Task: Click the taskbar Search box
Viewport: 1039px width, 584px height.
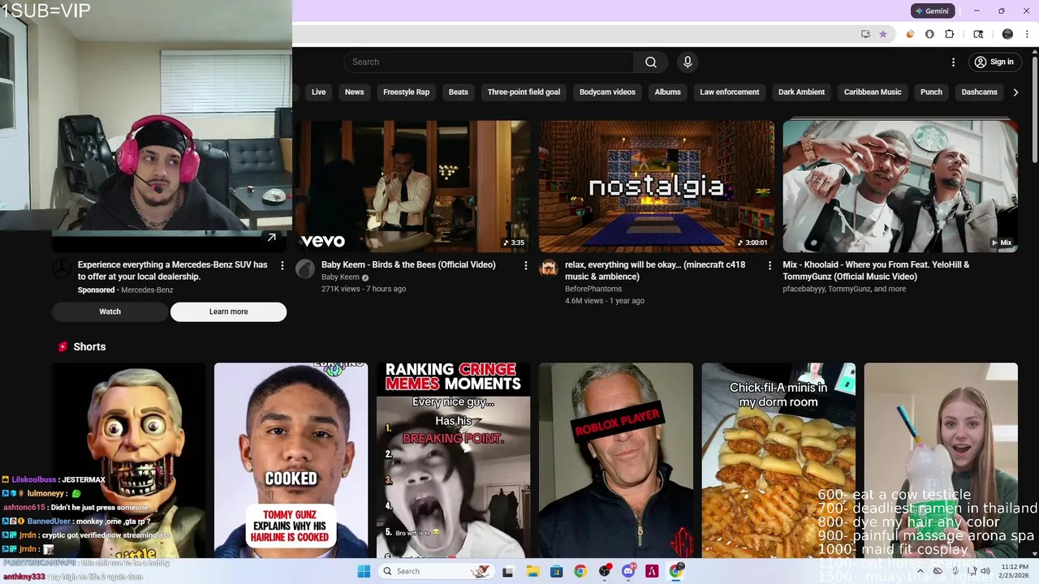Action: [x=437, y=571]
